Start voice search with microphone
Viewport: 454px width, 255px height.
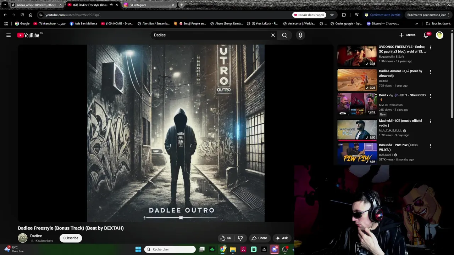coord(300,35)
